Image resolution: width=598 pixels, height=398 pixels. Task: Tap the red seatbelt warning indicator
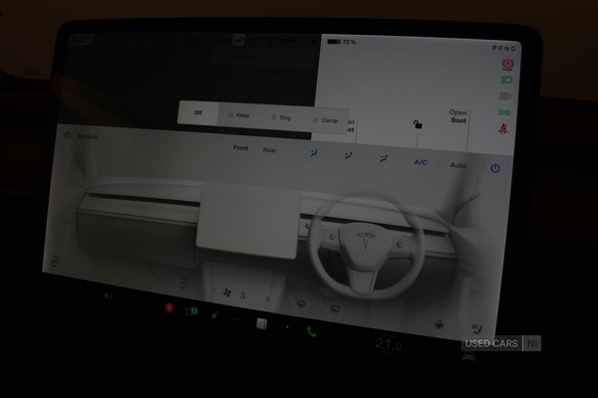pos(503,128)
